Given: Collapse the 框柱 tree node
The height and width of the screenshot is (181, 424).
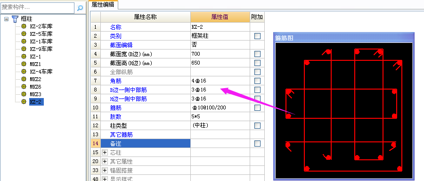Looking at the screenshot, I should (6, 19).
